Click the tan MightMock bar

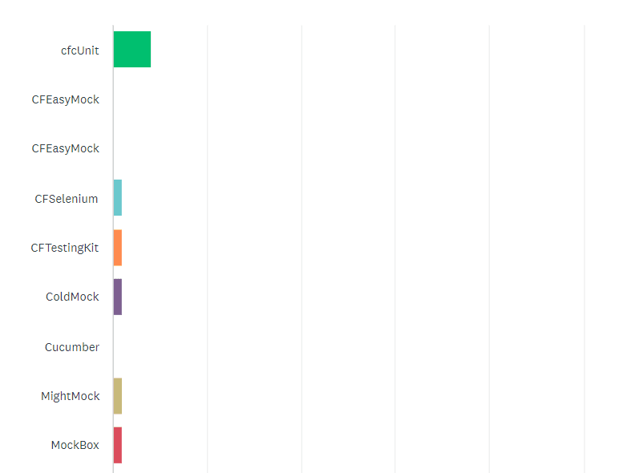pyautogui.click(x=118, y=396)
